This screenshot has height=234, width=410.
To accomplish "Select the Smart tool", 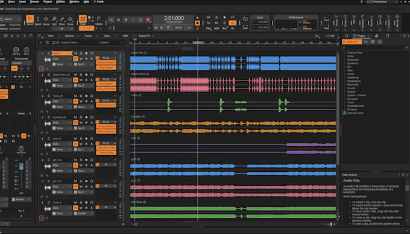I will 30,20.
